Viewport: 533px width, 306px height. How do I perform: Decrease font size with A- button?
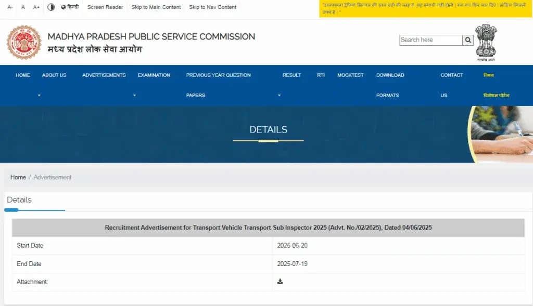point(10,7)
